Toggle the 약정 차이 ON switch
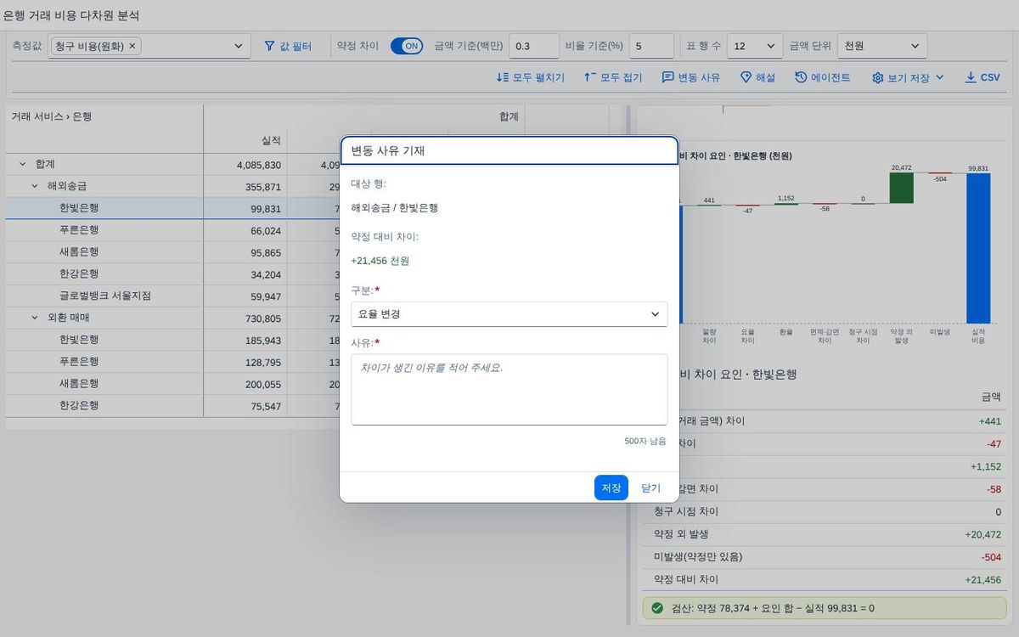Viewport: 1019px width, 637px height. click(407, 46)
